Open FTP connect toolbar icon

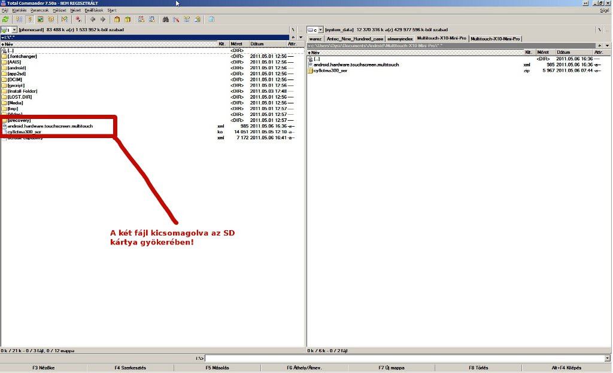point(141,19)
